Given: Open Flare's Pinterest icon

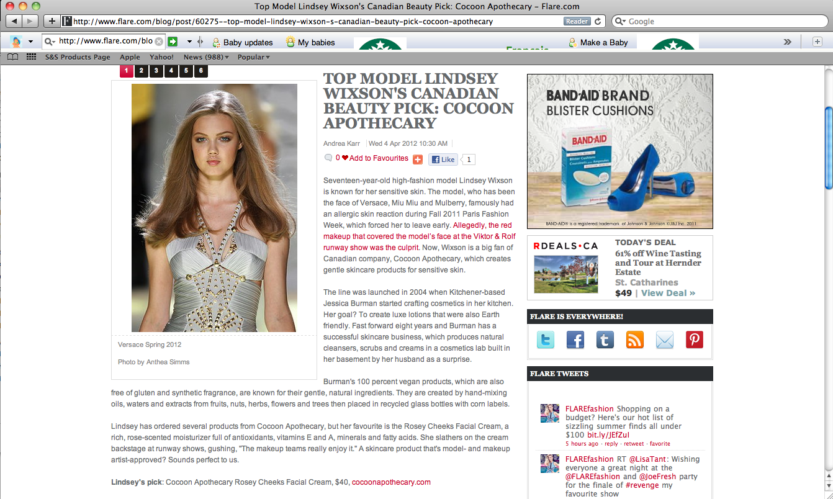Looking at the screenshot, I should (x=695, y=339).
